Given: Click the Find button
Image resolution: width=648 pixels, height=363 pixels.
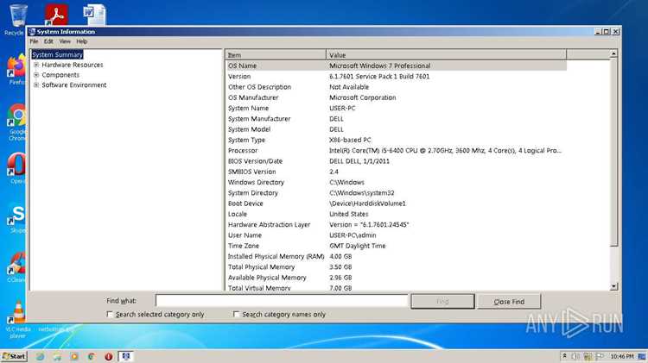Looking at the screenshot, I should tap(442, 302).
